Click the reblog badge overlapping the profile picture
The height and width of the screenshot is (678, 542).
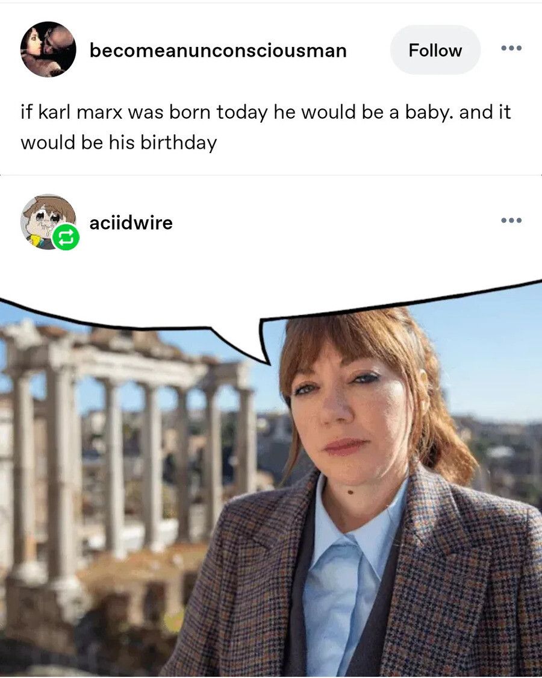pyautogui.click(x=66, y=237)
